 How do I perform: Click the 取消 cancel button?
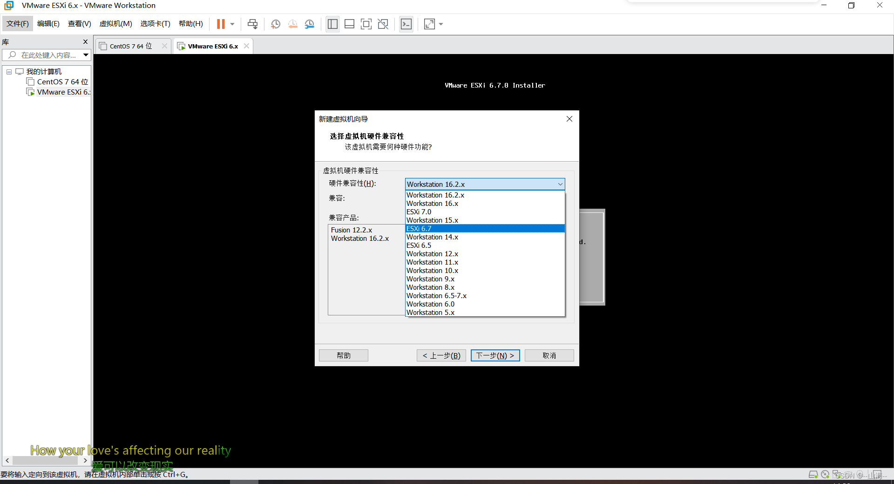click(549, 355)
